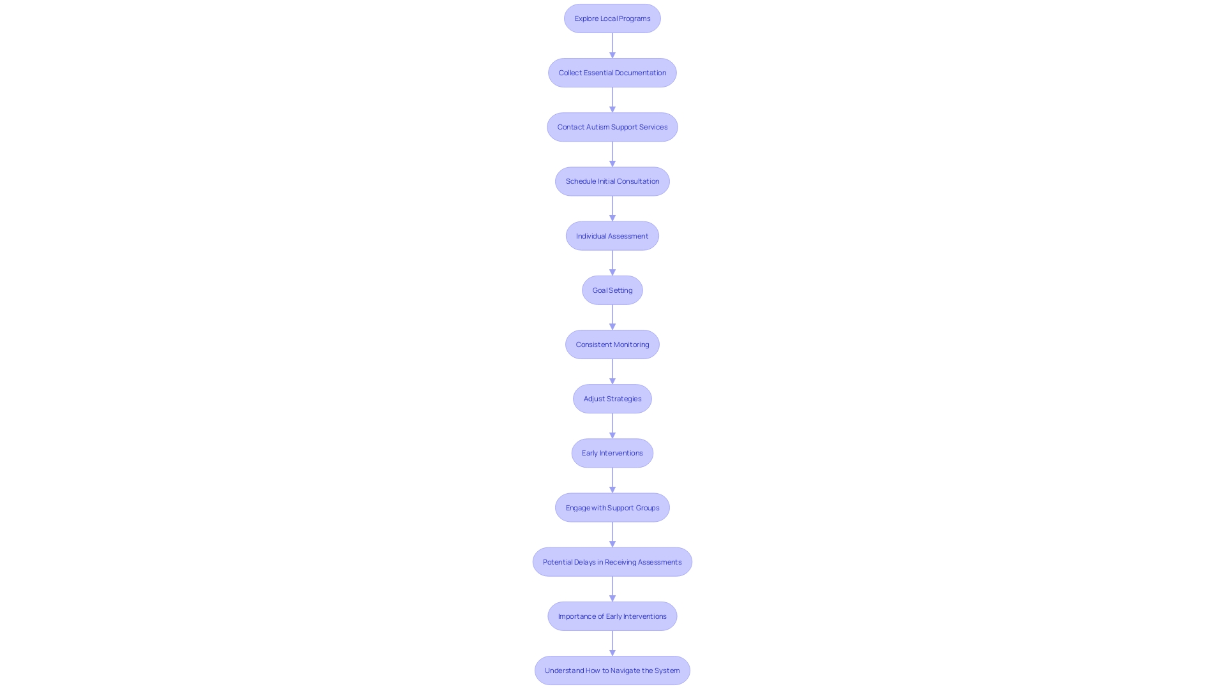Select node color swatch for flowchart
Viewport: 1225px width, 689px height.
pyautogui.click(x=612, y=18)
